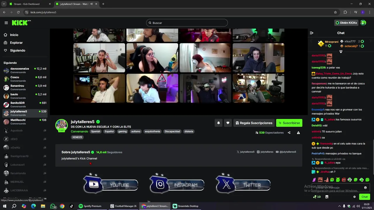The image size is (374, 210).
Task: Open YouTube link @julytalleres5 in about
Action: (x=286, y=152)
